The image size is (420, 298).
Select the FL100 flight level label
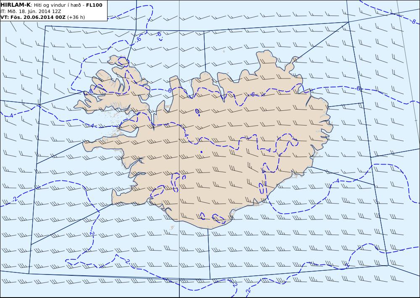tap(94, 5)
